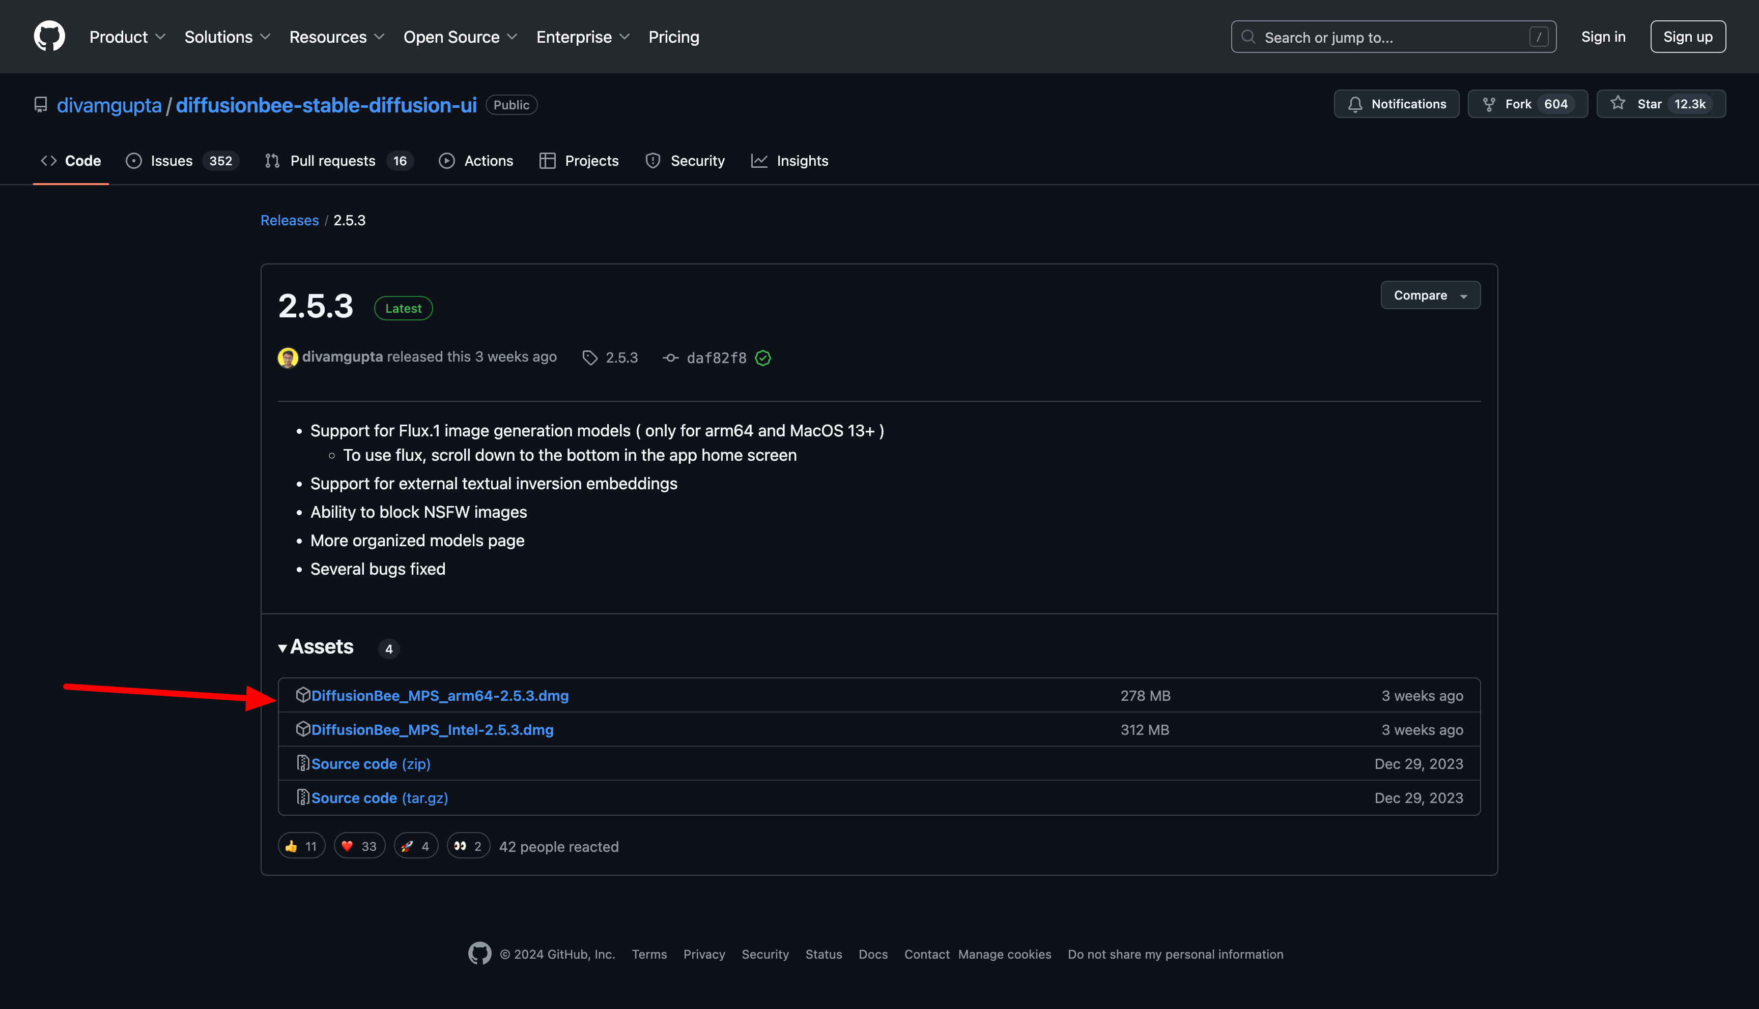This screenshot has width=1759, height=1009.
Task: Download DiffusionBee_MPS_Intel-2.5.3.dmg
Action: (x=433, y=729)
